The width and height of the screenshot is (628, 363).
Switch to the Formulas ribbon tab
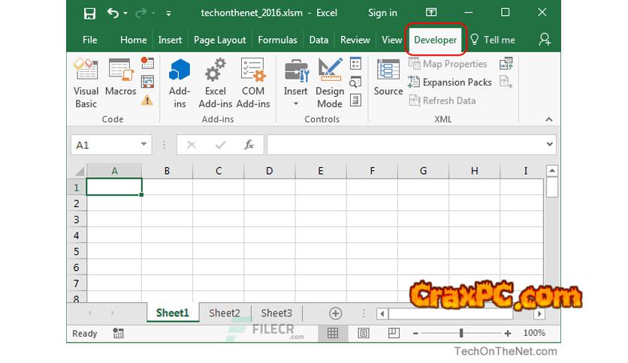[277, 40]
